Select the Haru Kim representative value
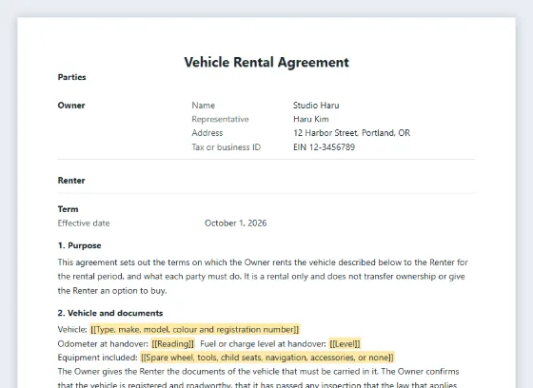This screenshot has height=388, width=533. [311, 119]
